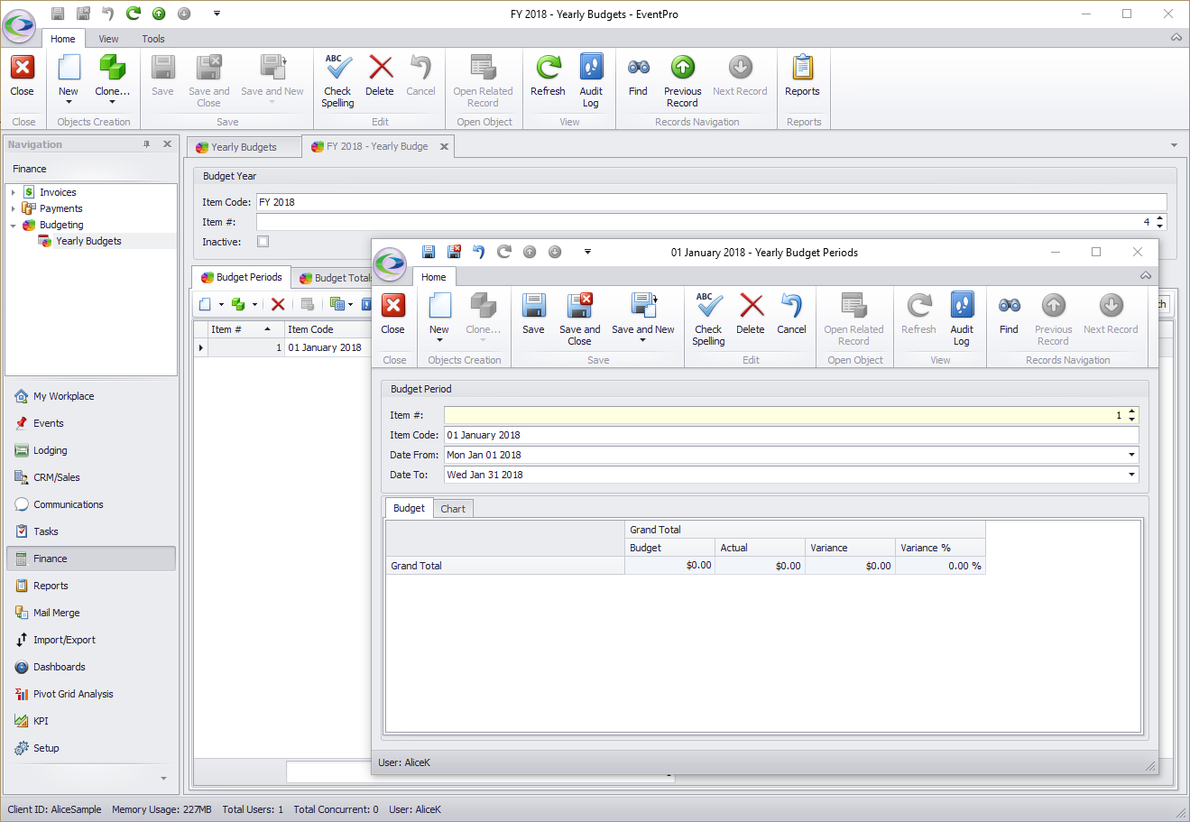Switch to the Chart tab
The image size is (1190, 822).
pos(453,509)
